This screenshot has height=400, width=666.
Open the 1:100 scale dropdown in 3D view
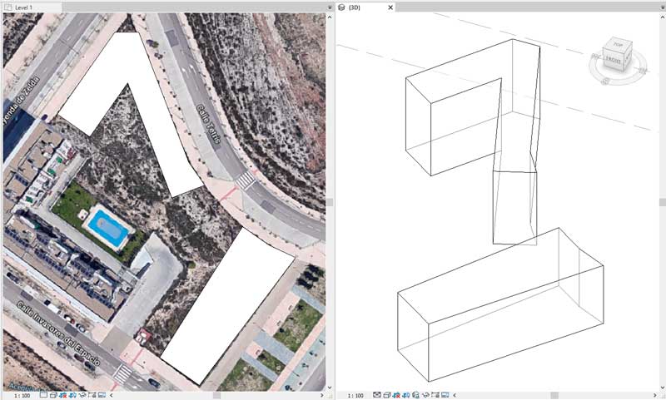coord(355,395)
